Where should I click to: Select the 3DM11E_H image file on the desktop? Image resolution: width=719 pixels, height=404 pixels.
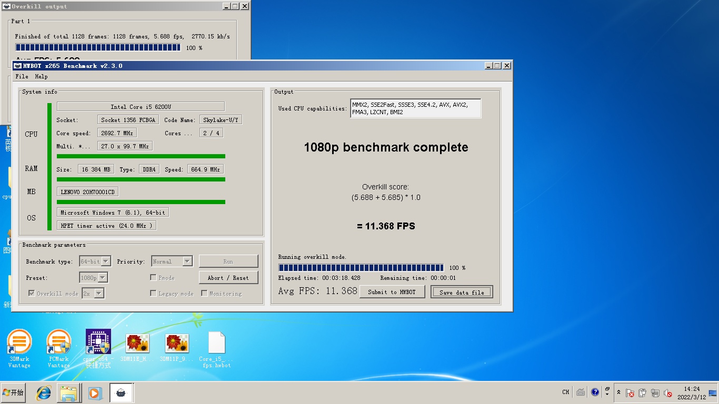coord(137,348)
